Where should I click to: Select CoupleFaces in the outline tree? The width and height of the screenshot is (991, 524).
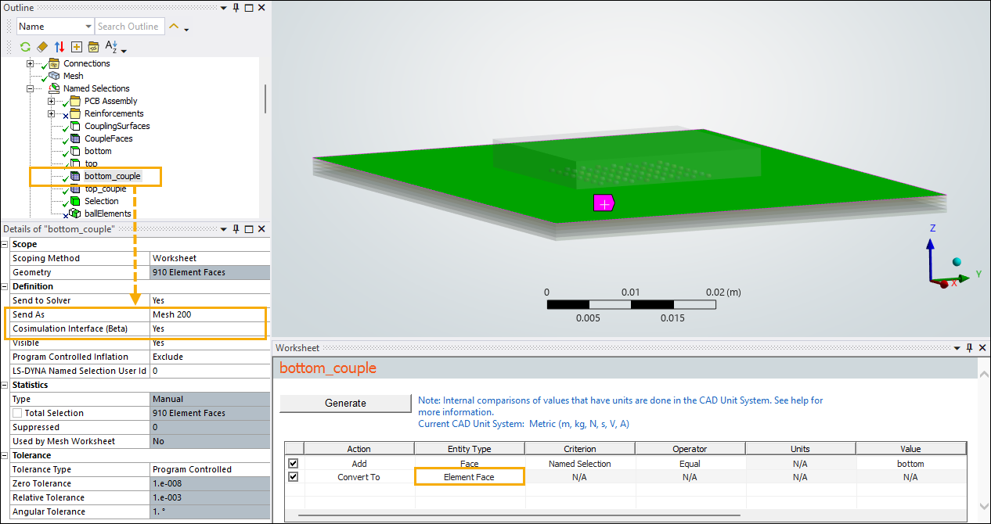[108, 138]
